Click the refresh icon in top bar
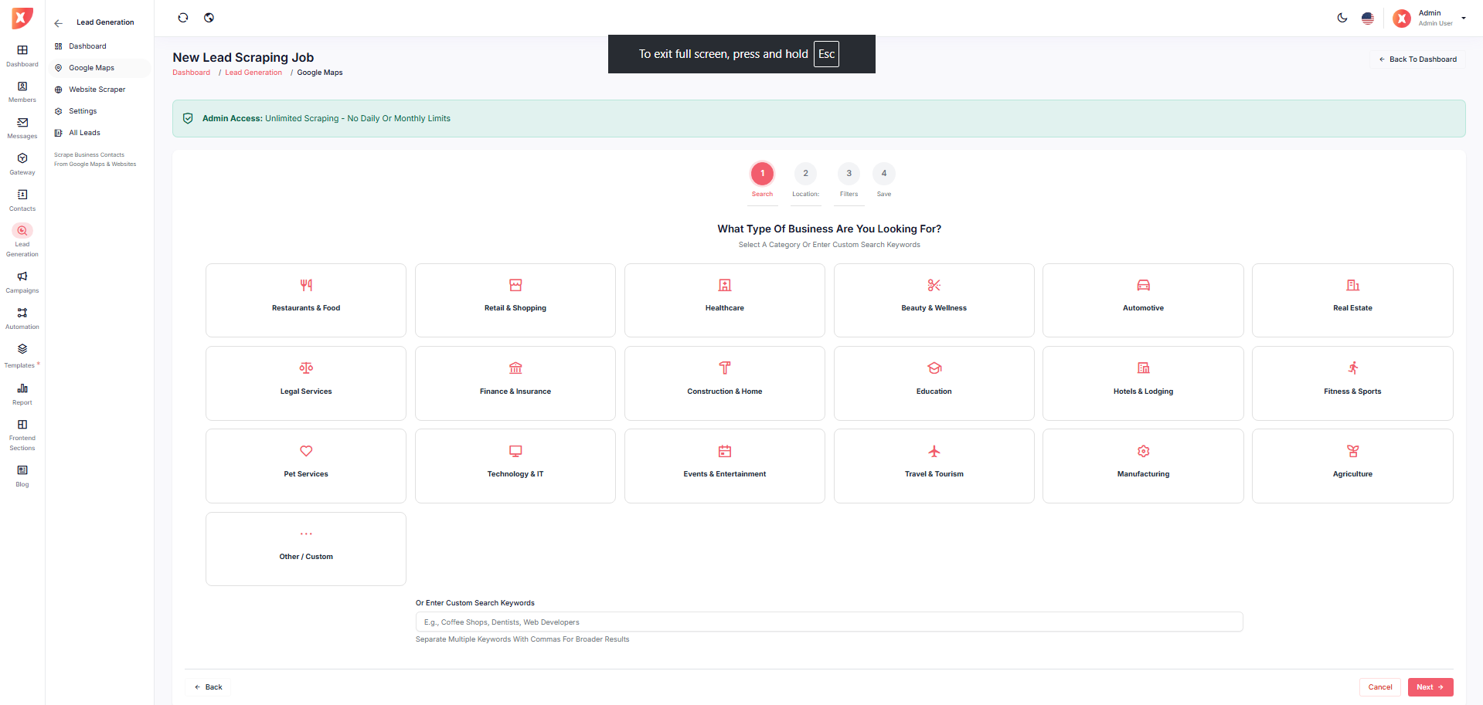 pos(183,18)
